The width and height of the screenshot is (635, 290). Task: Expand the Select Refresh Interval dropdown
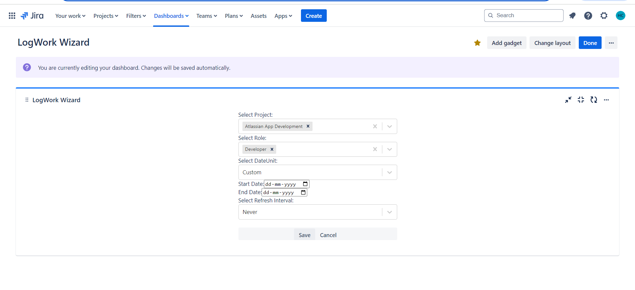tap(390, 212)
